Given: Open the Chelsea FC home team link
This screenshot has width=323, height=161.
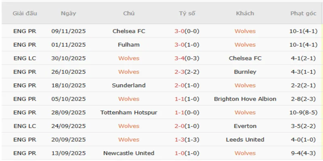Looking at the screenshot, I should click(x=129, y=31).
